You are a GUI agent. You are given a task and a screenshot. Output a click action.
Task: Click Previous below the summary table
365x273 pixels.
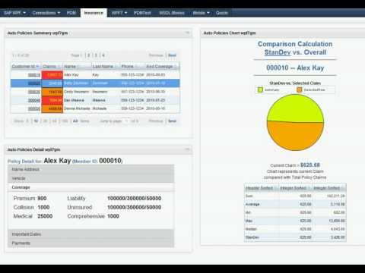coord(156,121)
